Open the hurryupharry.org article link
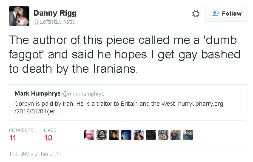253x162 pixels. point(119,107)
